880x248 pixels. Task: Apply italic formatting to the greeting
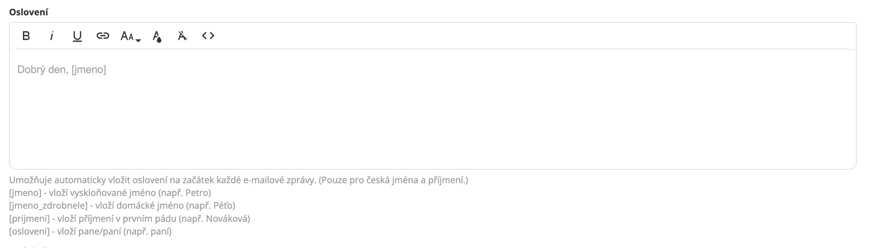pos(51,36)
